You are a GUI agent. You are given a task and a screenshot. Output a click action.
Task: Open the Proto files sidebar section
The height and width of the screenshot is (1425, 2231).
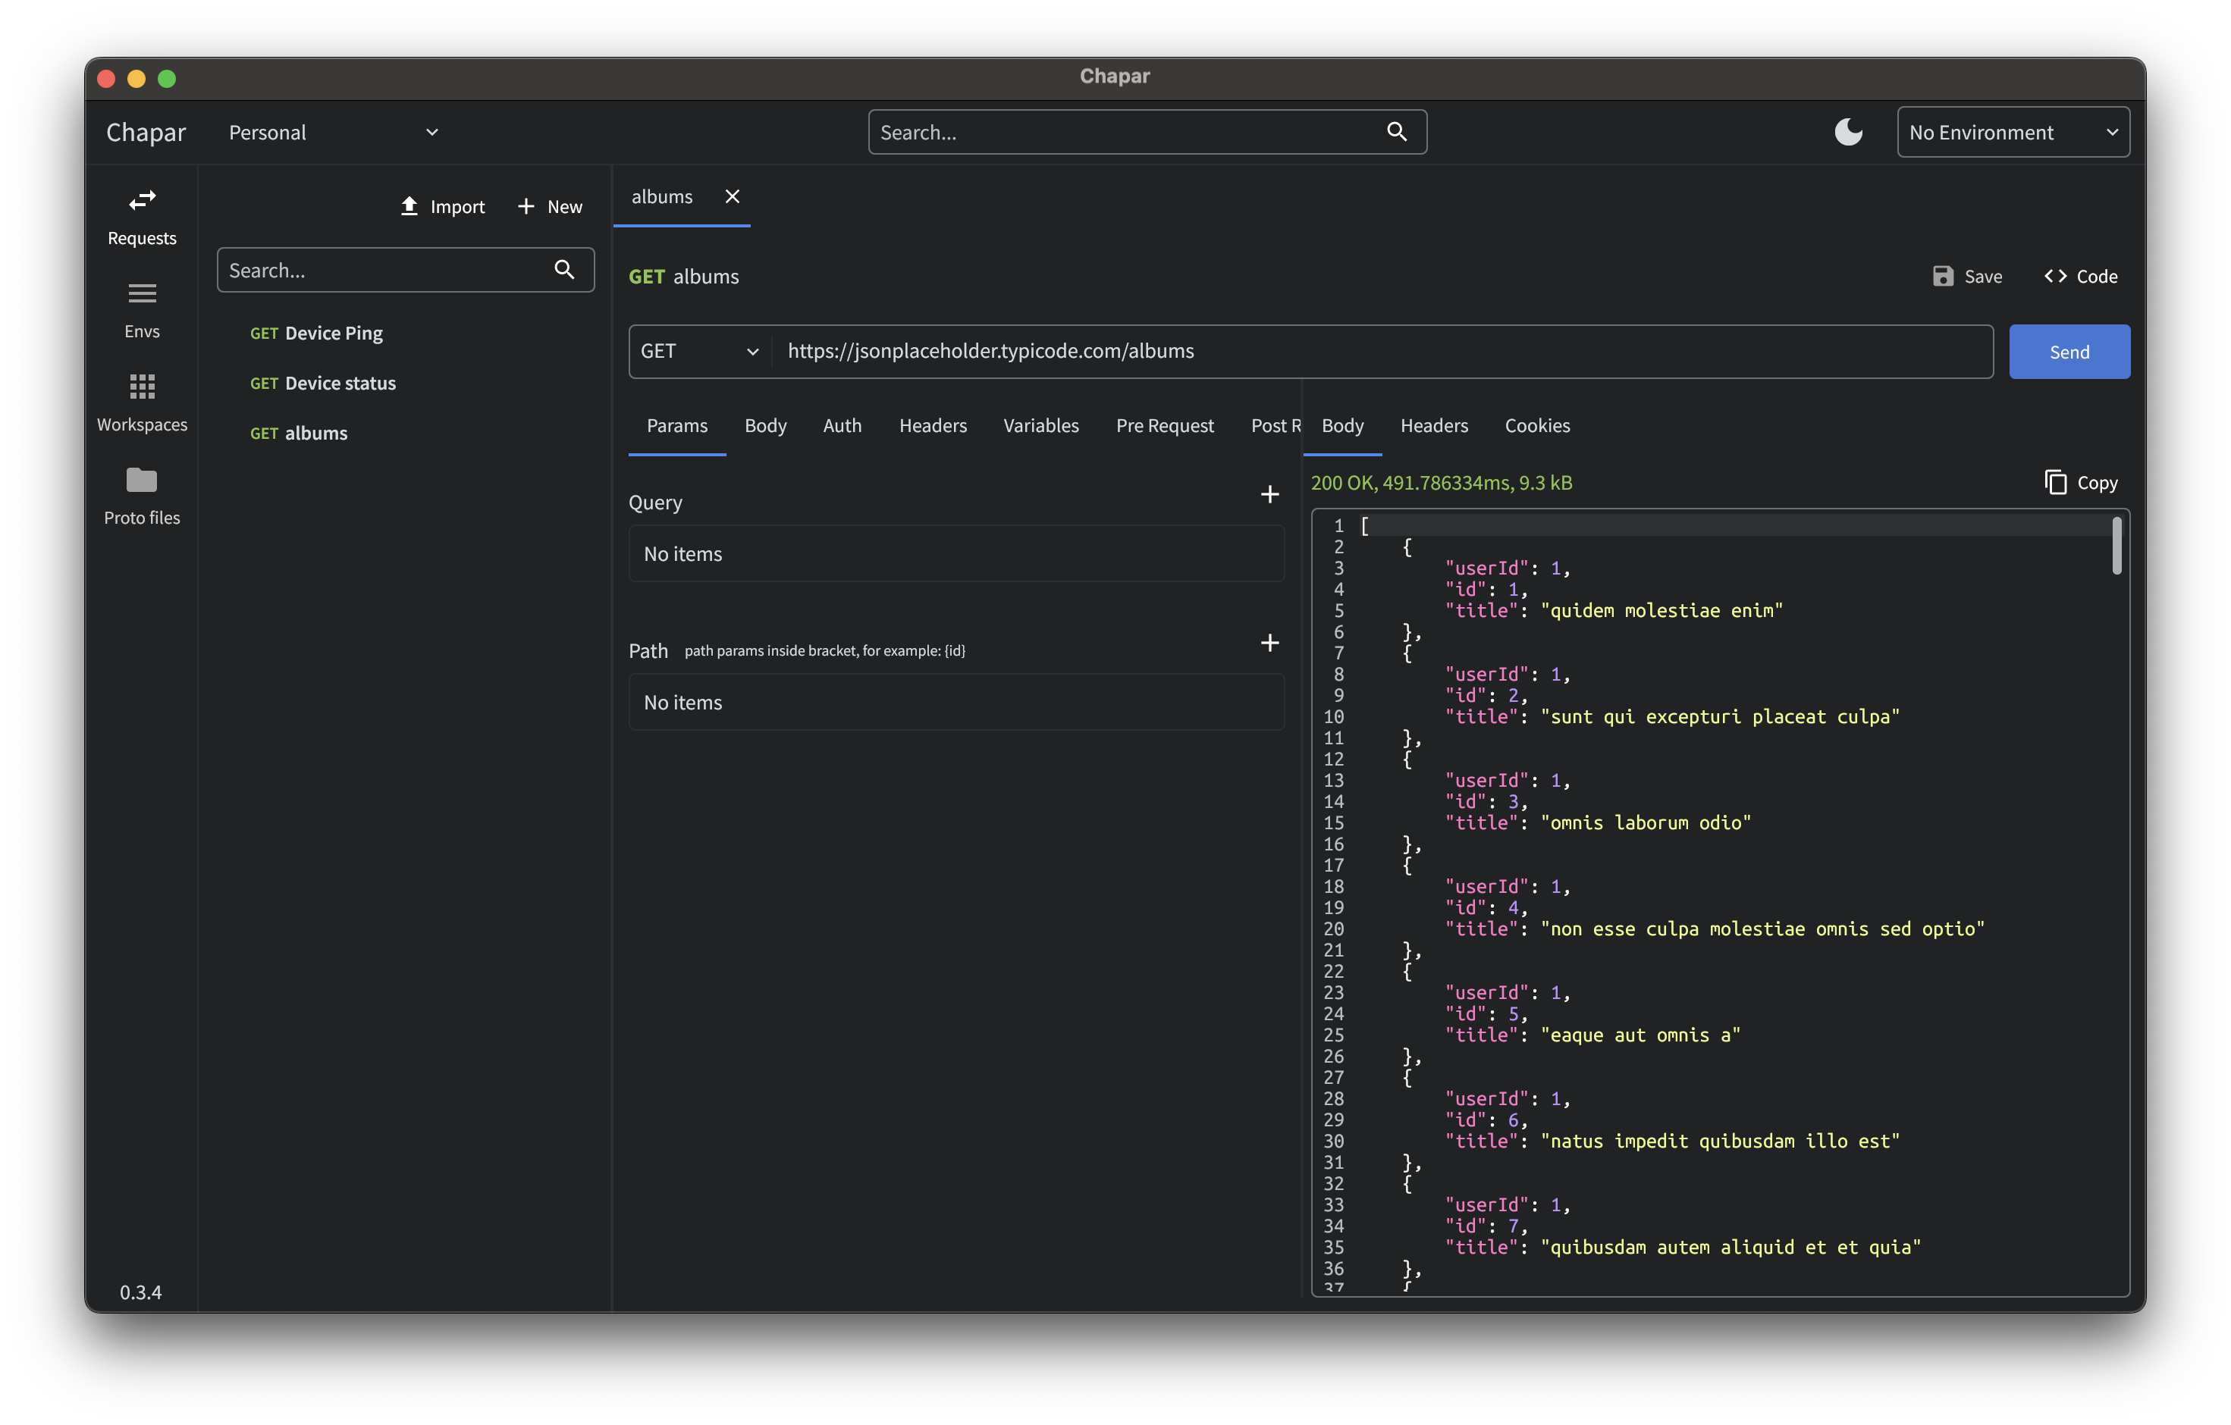(x=142, y=497)
